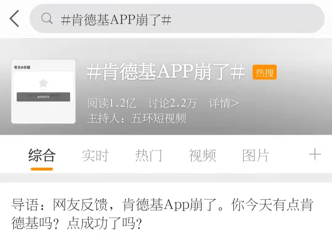Image resolution: width=332 pixels, height=241 pixels.
Task: Tap the 讨论2.2万 discussion count
Action: [x=172, y=103]
